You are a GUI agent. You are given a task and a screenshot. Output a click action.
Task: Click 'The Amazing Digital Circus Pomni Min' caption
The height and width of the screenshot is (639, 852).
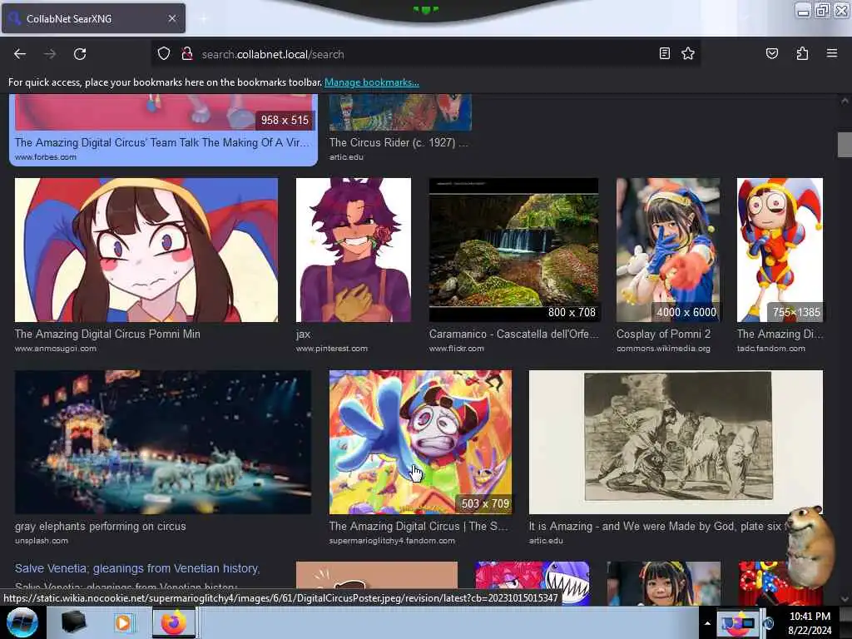point(107,334)
